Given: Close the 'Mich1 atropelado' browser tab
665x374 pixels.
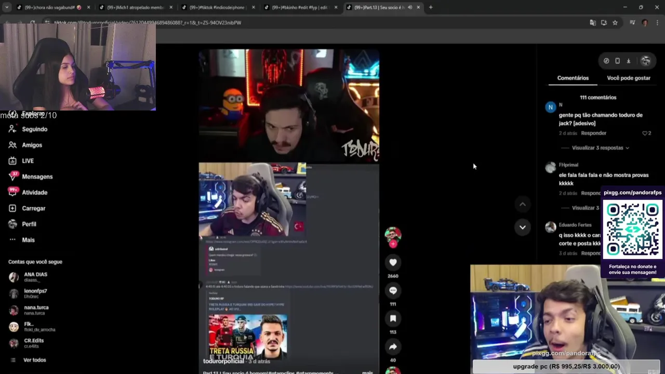Looking at the screenshot, I should tap(171, 7).
